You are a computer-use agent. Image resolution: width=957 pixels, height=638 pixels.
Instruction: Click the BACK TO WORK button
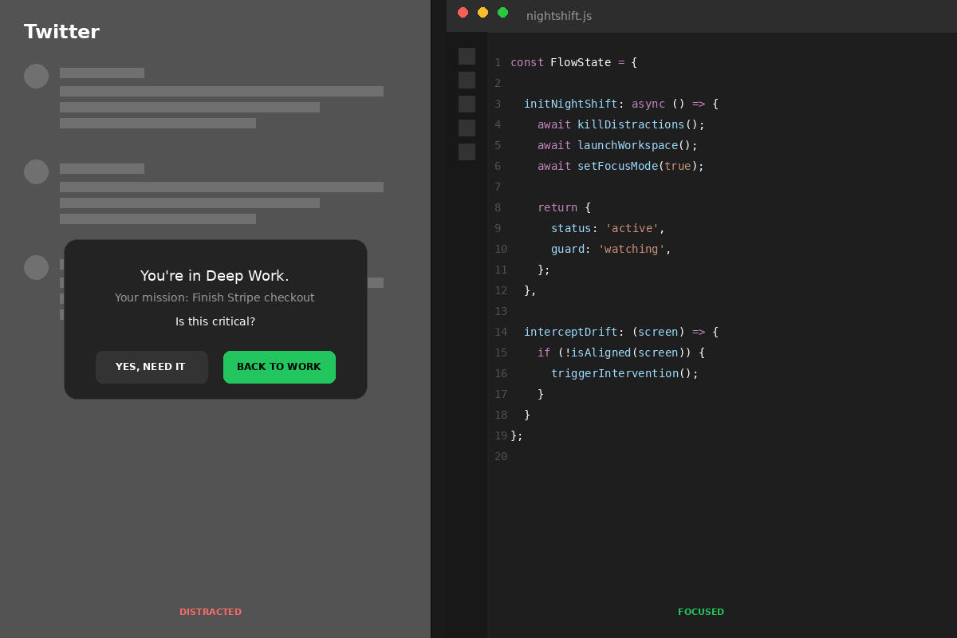(x=279, y=367)
